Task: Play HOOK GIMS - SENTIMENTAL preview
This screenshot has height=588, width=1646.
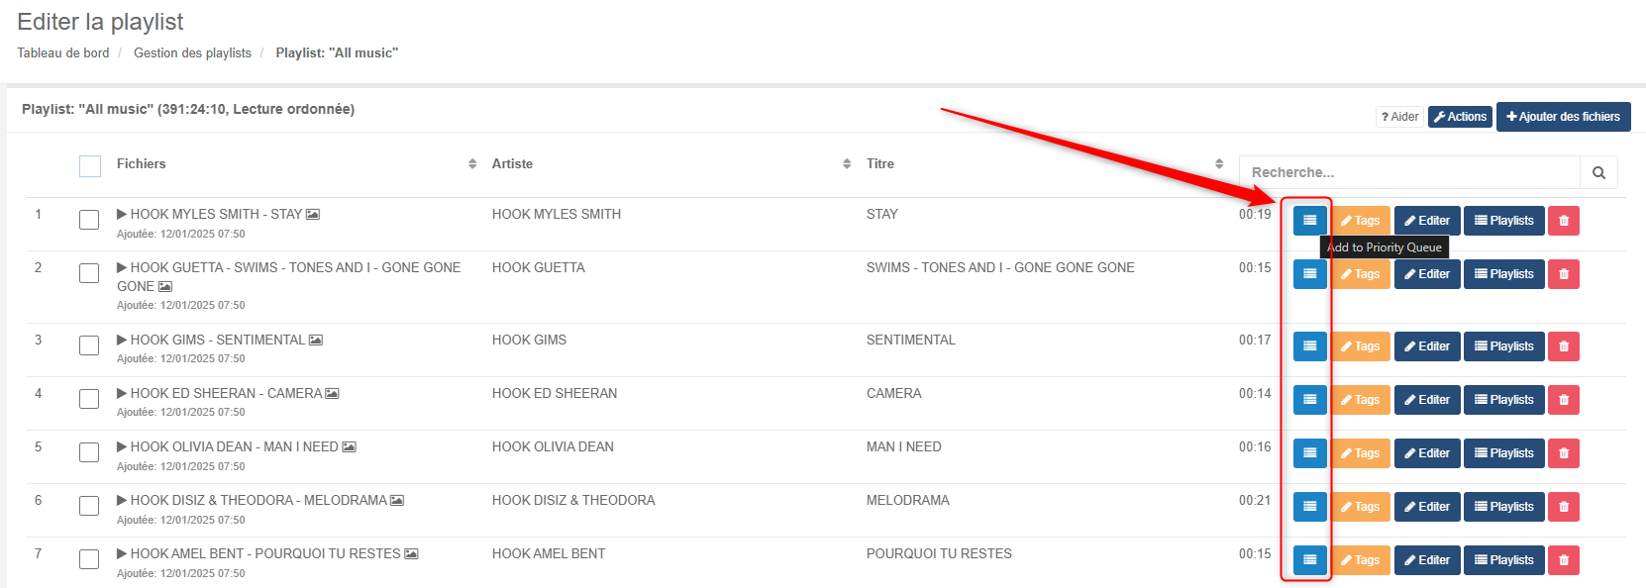Action: coord(123,340)
